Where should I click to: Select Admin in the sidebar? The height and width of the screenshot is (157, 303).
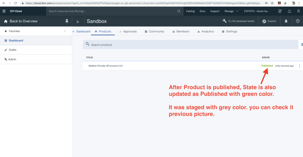point(36,59)
